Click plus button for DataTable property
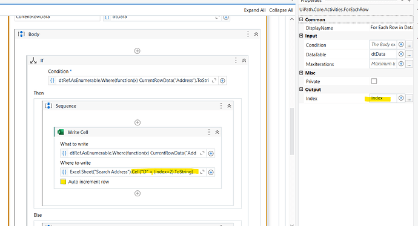 (x=401, y=54)
